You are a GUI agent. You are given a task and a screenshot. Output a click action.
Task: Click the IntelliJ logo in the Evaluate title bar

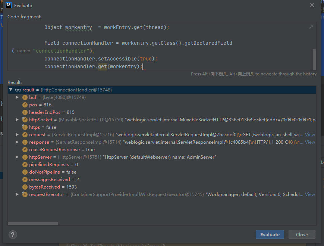pos(9,5)
